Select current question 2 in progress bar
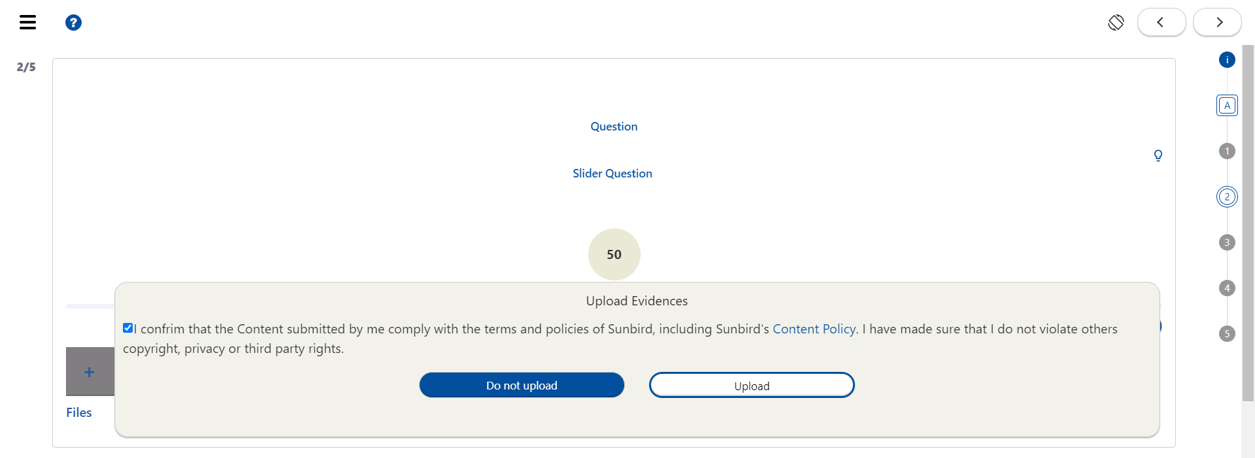 [1227, 196]
